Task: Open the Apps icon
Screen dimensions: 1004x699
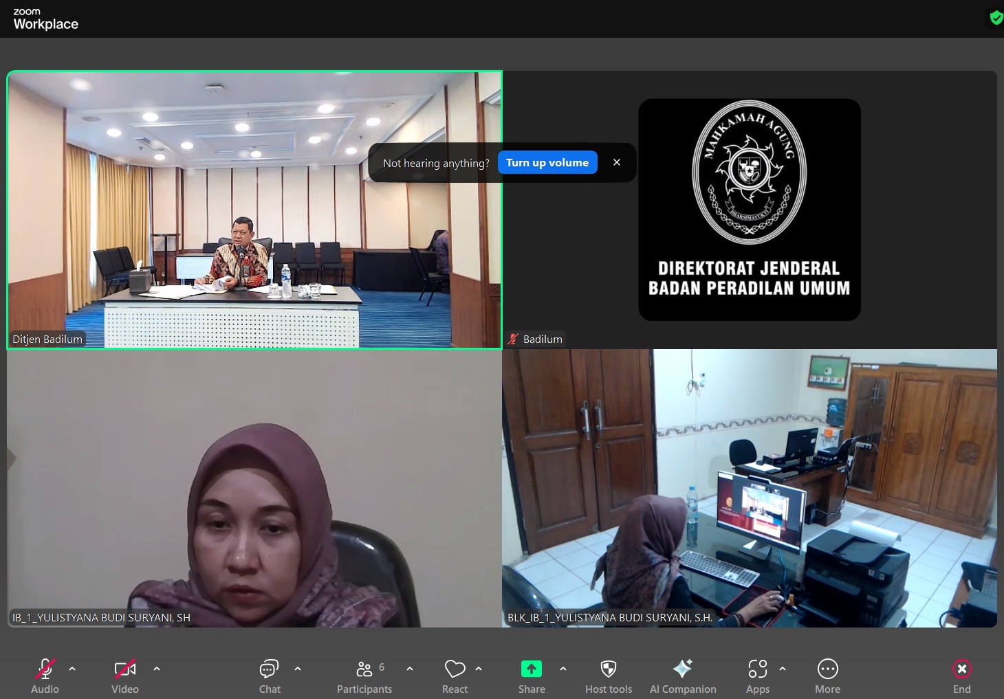Action: click(x=757, y=669)
